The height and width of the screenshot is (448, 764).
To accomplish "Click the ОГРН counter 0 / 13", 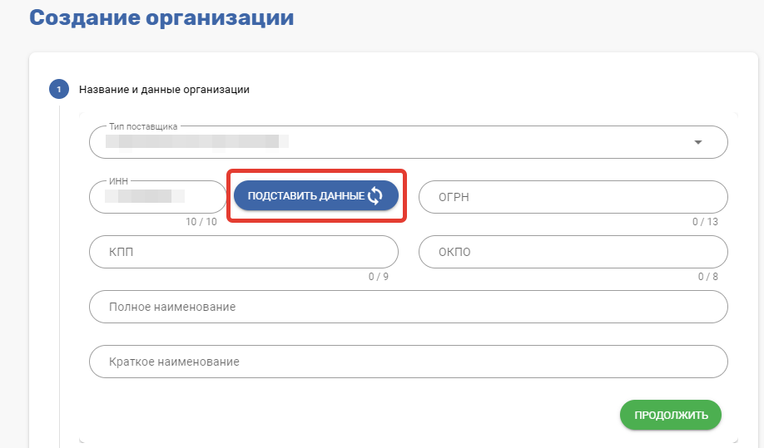I will (x=704, y=222).
